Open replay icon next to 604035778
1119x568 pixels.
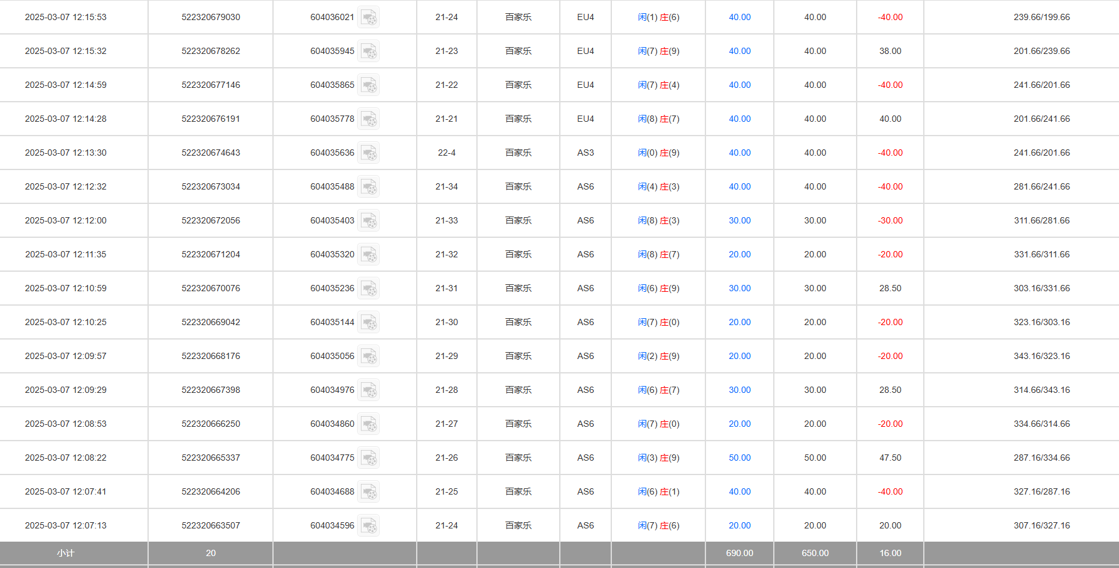(x=369, y=119)
